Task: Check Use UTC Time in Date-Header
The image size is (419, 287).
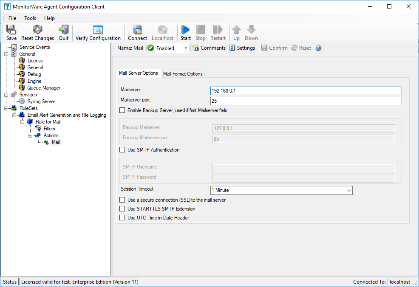Action: 122,218
